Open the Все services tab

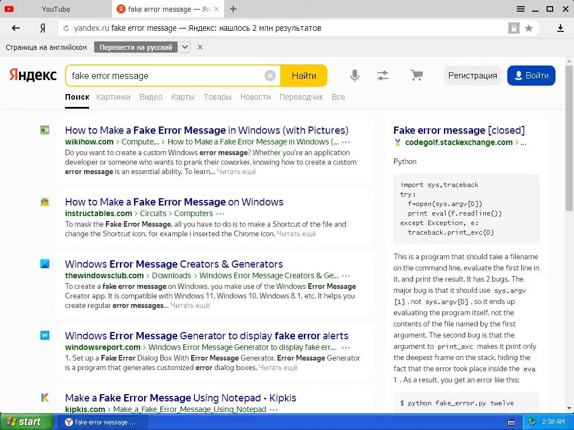338,97
